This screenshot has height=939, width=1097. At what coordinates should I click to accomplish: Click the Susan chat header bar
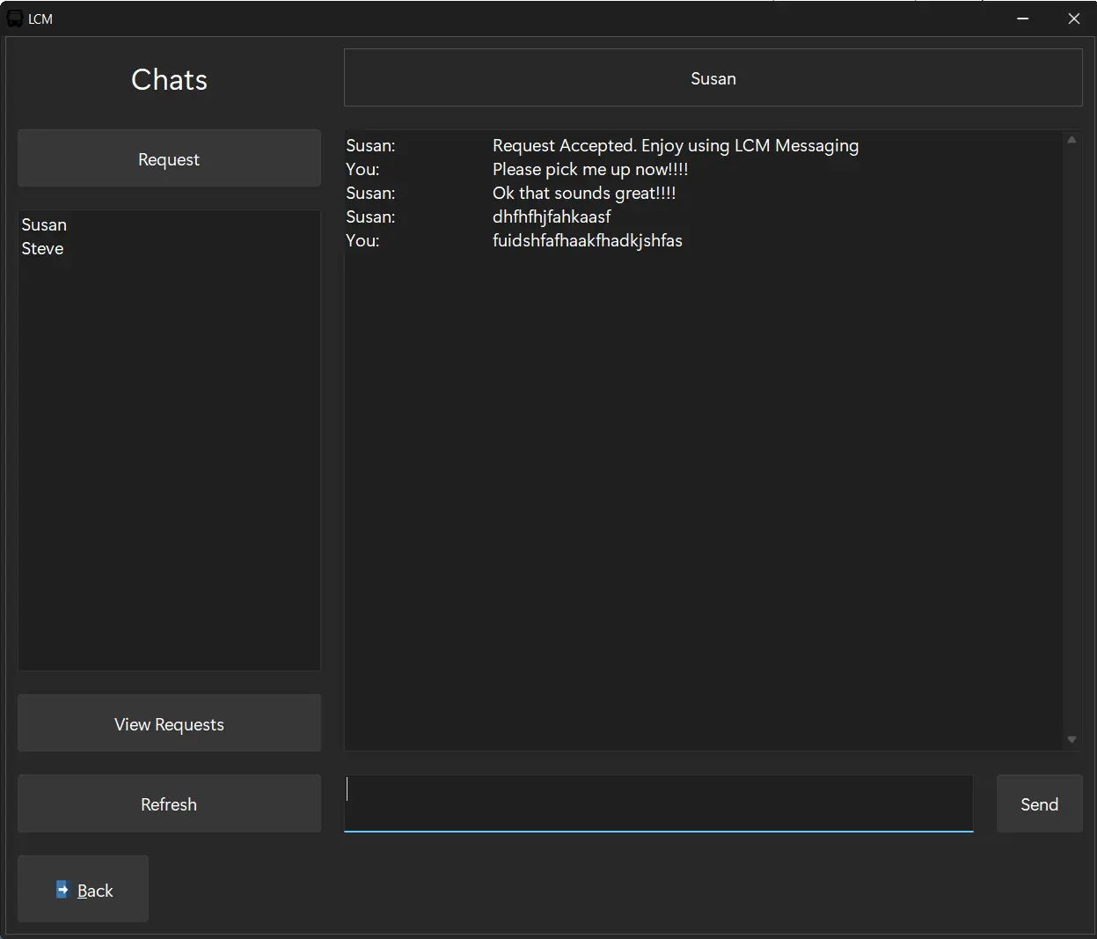[x=713, y=78]
